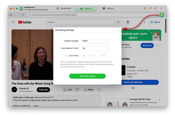Click the YouTube URL address field
This screenshot has height=117, width=175.
click(x=91, y=15)
